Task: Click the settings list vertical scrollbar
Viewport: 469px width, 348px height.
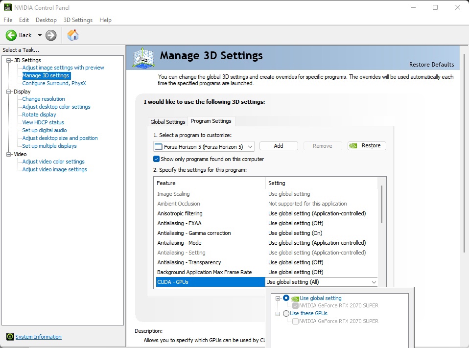Action: click(x=382, y=206)
